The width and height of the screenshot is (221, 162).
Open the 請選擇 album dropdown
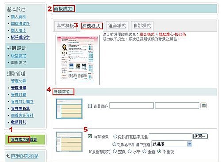point(172,144)
